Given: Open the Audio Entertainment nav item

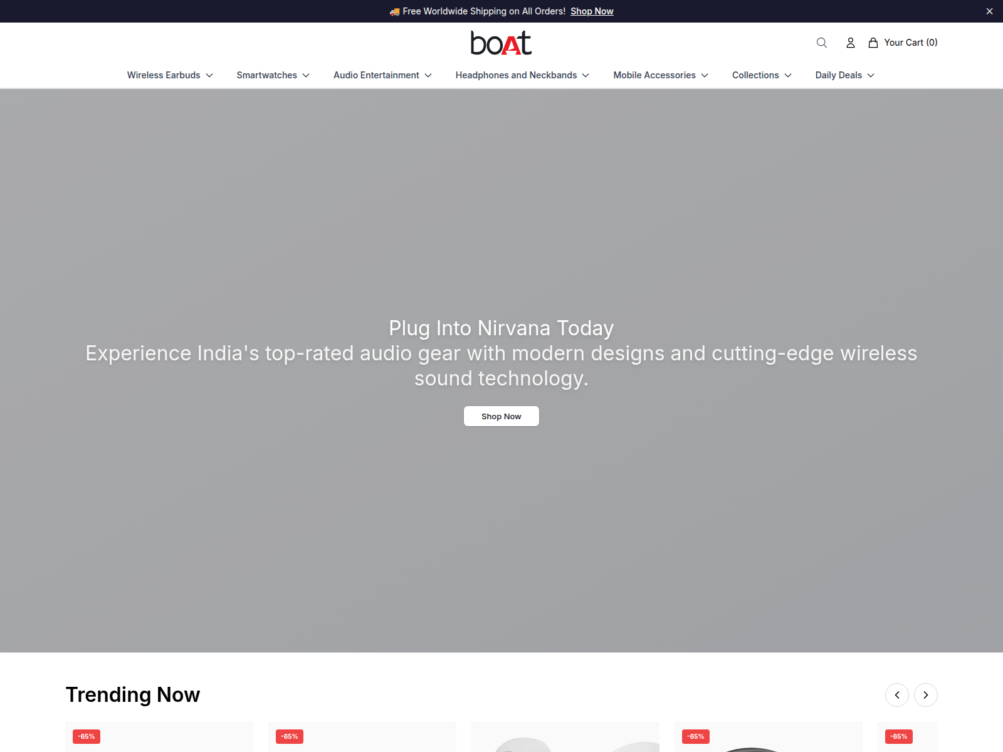Looking at the screenshot, I should (x=376, y=75).
